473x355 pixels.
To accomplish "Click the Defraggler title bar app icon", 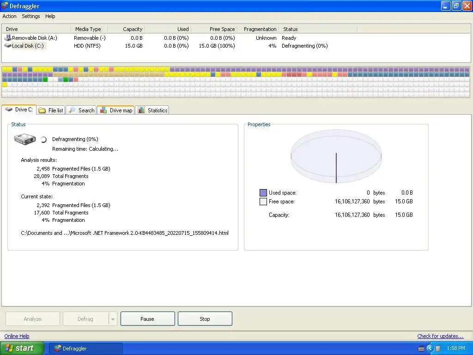I will 5,6.
